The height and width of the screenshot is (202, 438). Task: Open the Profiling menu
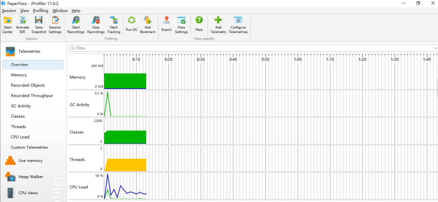point(40,11)
